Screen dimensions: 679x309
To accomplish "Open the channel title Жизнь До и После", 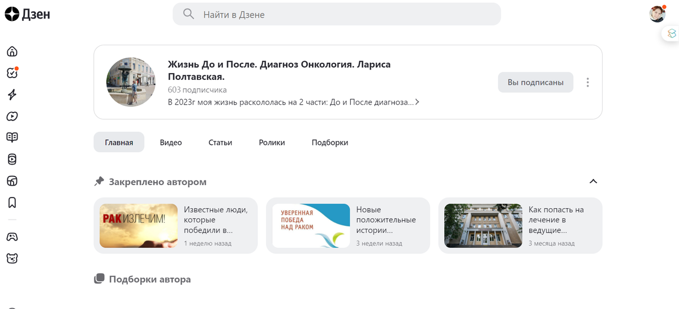I will tap(280, 70).
